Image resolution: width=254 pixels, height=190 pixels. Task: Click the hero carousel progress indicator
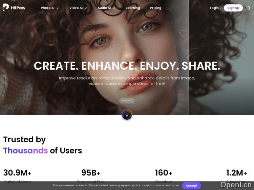click(x=127, y=101)
